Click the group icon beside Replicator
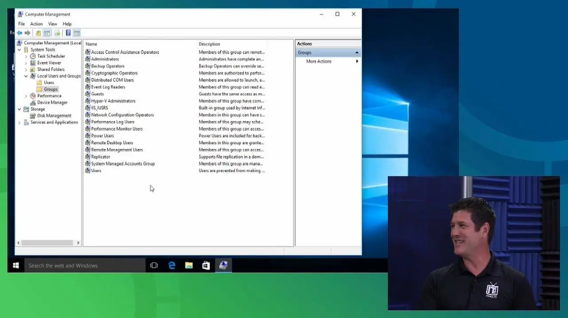The height and width of the screenshot is (318, 568). click(87, 157)
